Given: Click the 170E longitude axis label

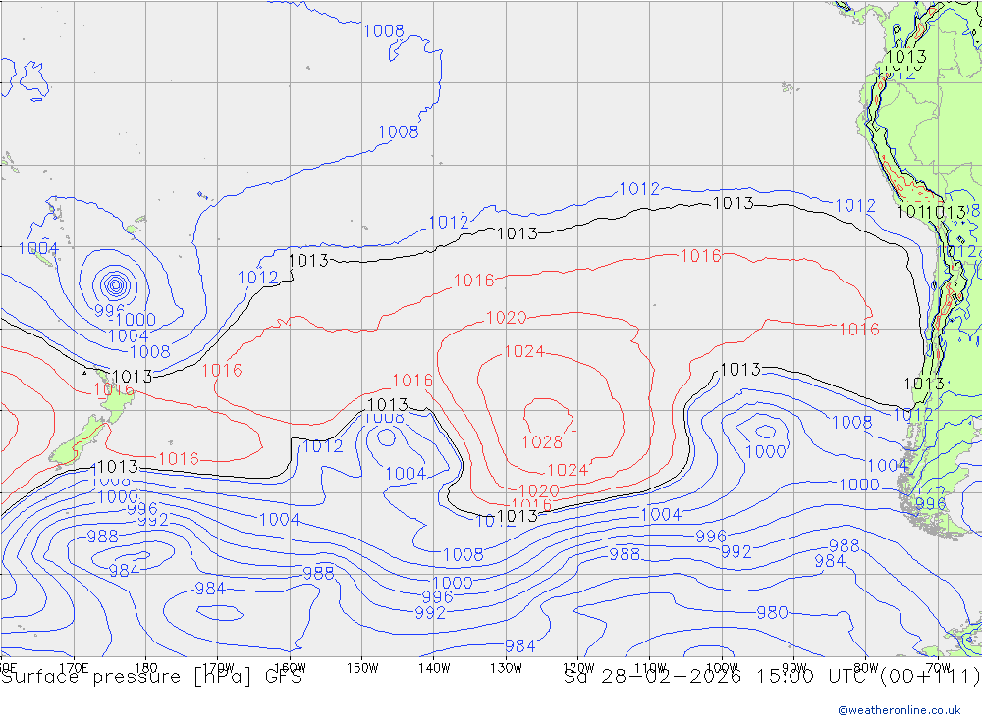Looking at the screenshot, I should point(74,668).
